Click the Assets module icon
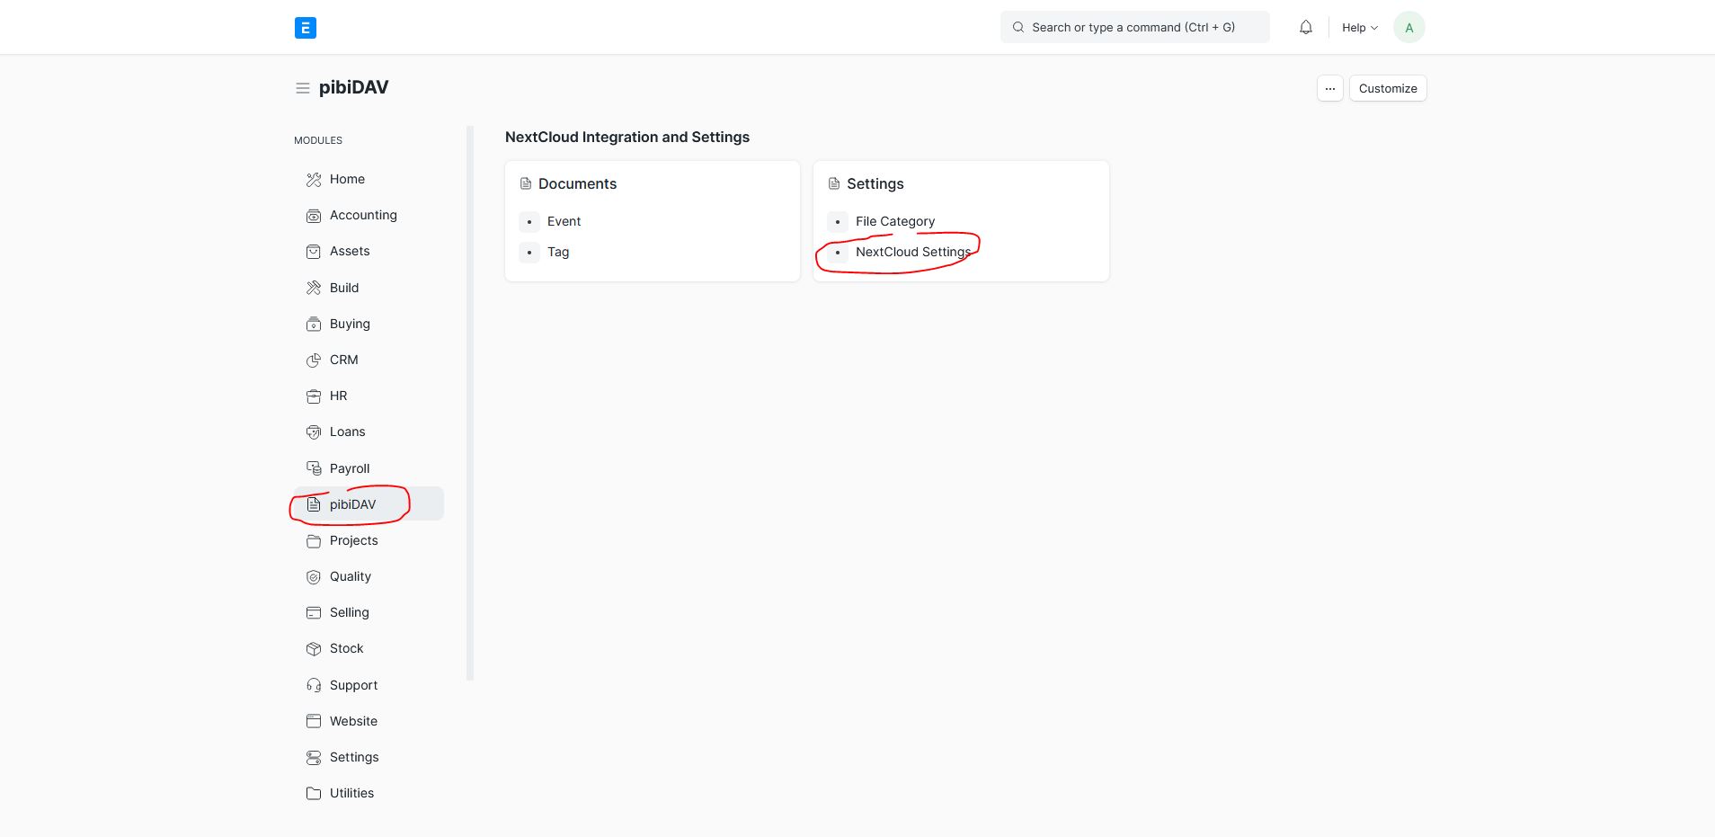Image resolution: width=1715 pixels, height=837 pixels. tap(314, 252)
